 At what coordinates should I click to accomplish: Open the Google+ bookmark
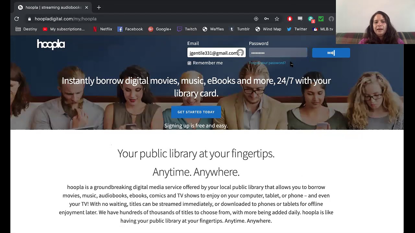pos(160,29)
